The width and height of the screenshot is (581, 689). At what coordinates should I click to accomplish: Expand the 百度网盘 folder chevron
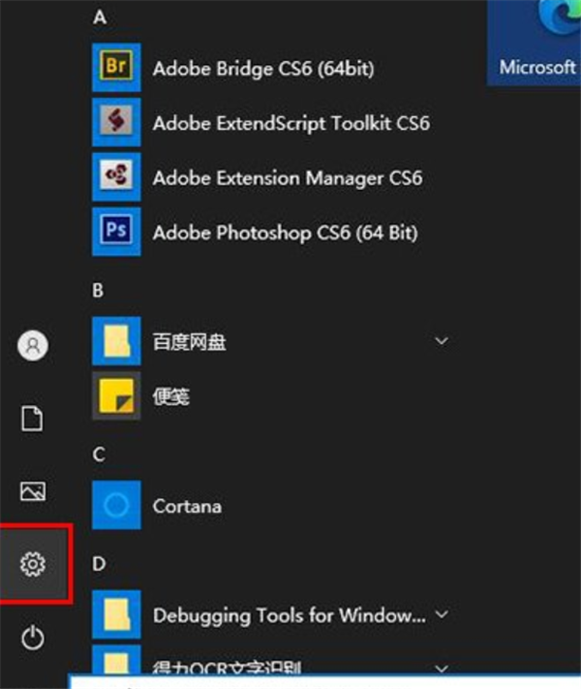[x=442, y=341]
